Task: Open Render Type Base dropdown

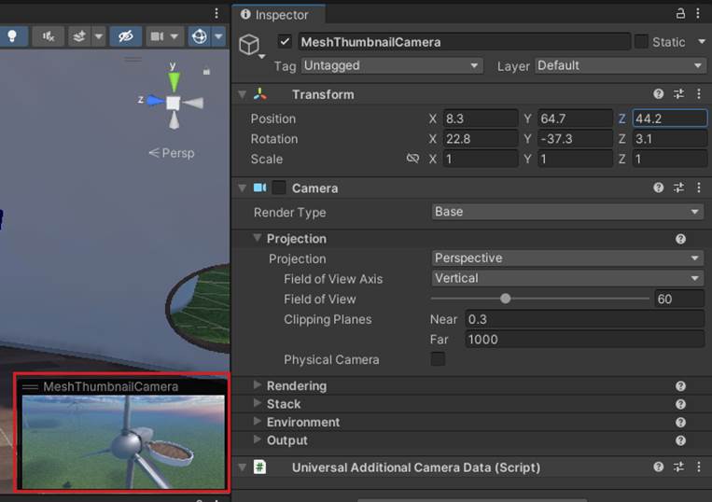Action: tap(566, 212)
